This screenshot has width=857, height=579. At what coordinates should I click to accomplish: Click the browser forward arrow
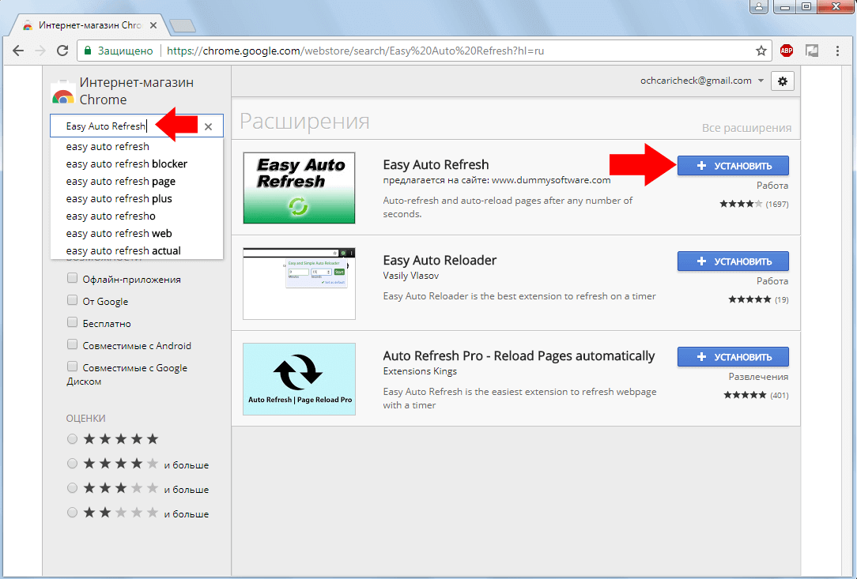[40, 51]
